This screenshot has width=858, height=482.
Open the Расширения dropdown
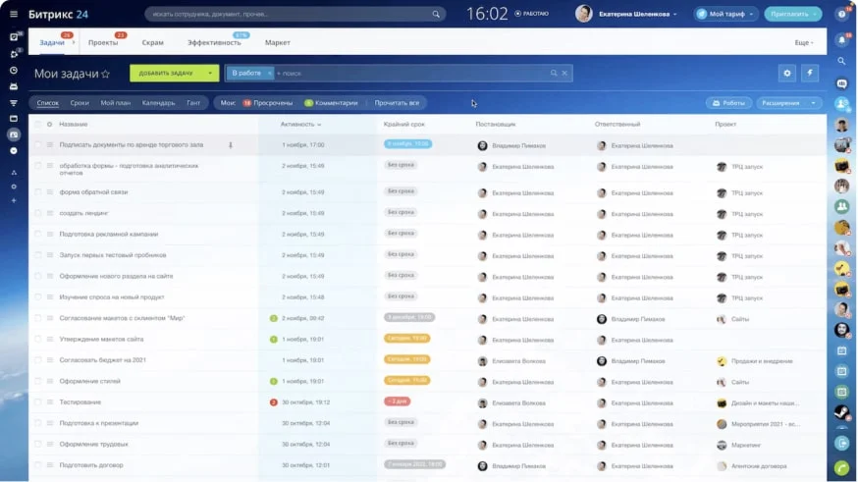click(788, 103)
